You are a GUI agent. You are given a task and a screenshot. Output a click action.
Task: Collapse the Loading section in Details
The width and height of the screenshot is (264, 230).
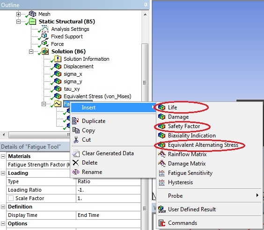click(3, 173)
